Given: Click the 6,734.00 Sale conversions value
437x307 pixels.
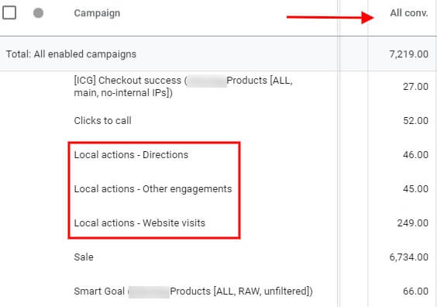Looking at the screenshot, I should click(409, 257).
